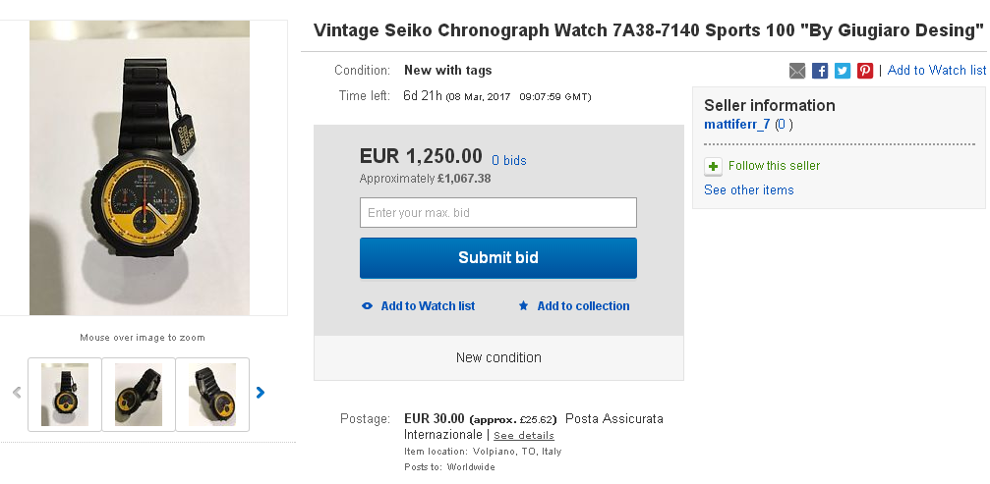
Task: Share listing on Twitter
Action: coord(843,71)
